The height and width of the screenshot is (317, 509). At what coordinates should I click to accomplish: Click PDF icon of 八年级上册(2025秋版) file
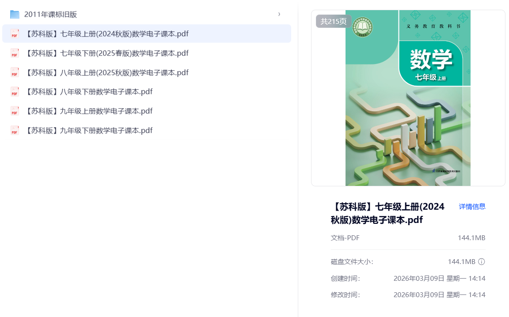click(x=15, y=72)
